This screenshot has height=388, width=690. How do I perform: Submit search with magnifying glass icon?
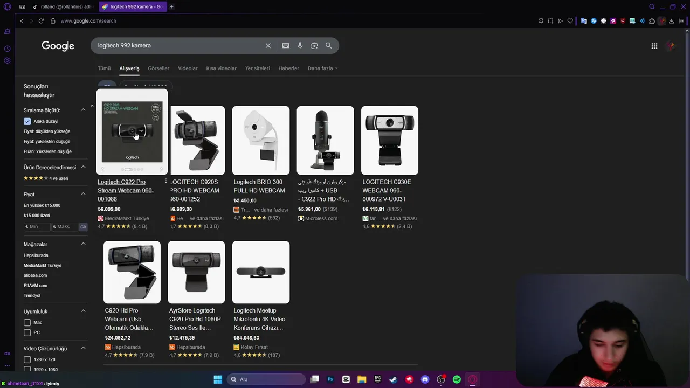(x=328, y=46)
